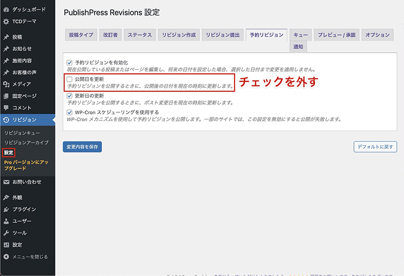The image size is (404, 276).
Task: Click the PublishPress Revisions 設定 page heading
Action: coord(112,12)
